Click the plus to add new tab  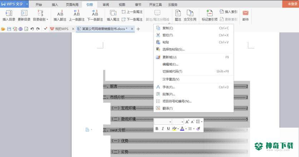coord(138,29)
